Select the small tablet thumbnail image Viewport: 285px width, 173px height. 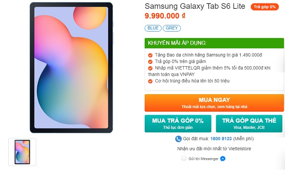coord(22,152)
